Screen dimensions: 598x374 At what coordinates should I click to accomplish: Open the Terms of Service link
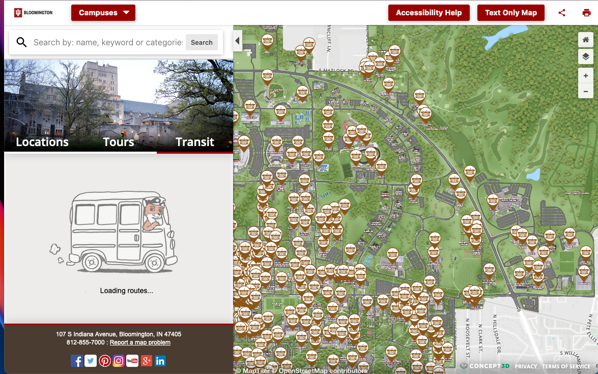[566, 366]
